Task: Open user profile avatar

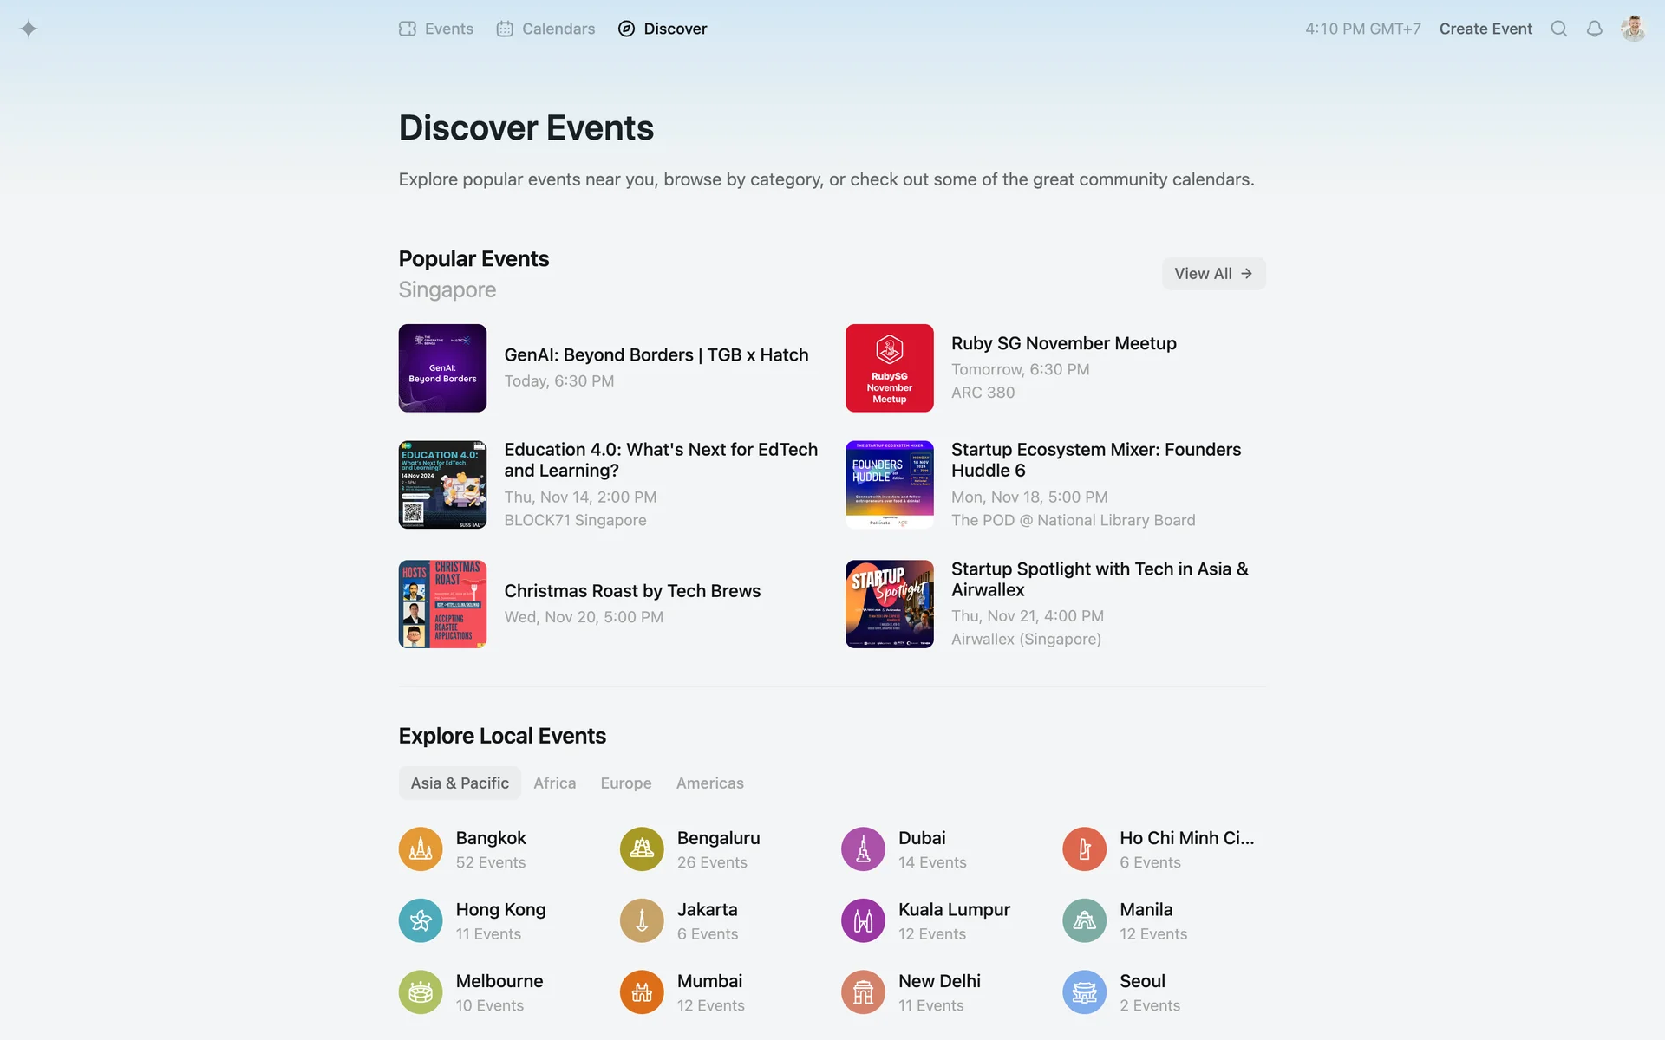Action: (x=1633, y=29)
